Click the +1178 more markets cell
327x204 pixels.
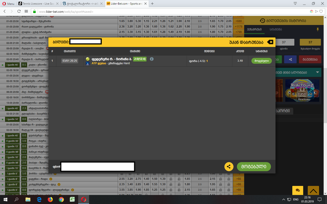click(238, 27)
